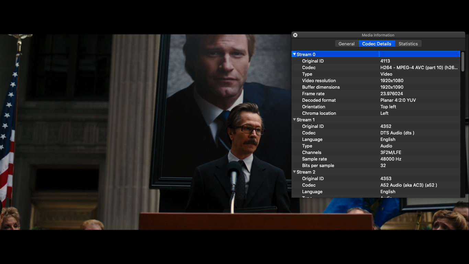The width and height of the screenshot is (469, 264).
Task: Switch to the General tab
Action: 346,44
